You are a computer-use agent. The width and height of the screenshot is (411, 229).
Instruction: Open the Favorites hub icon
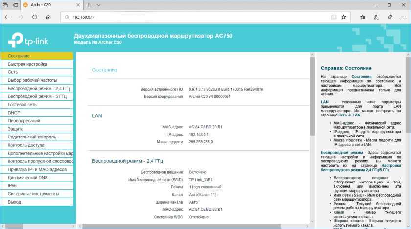click(x=363, y=17)
